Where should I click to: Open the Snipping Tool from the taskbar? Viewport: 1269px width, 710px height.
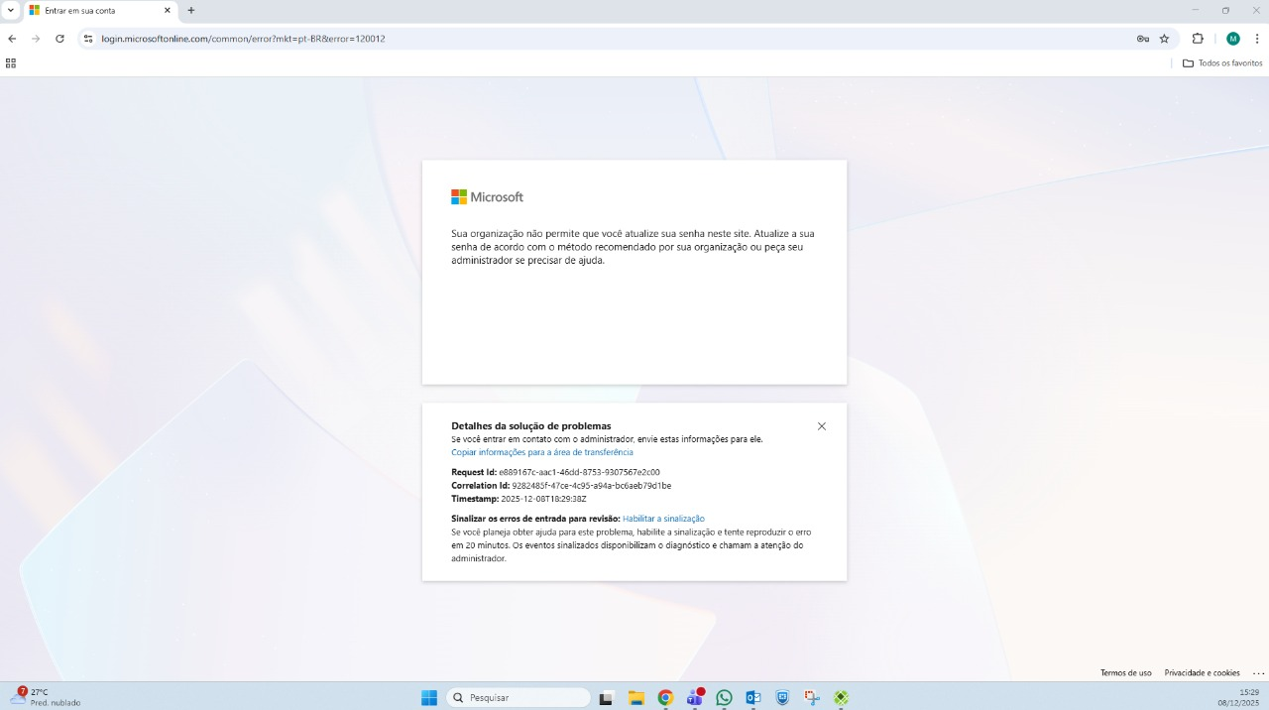point(812,698)
